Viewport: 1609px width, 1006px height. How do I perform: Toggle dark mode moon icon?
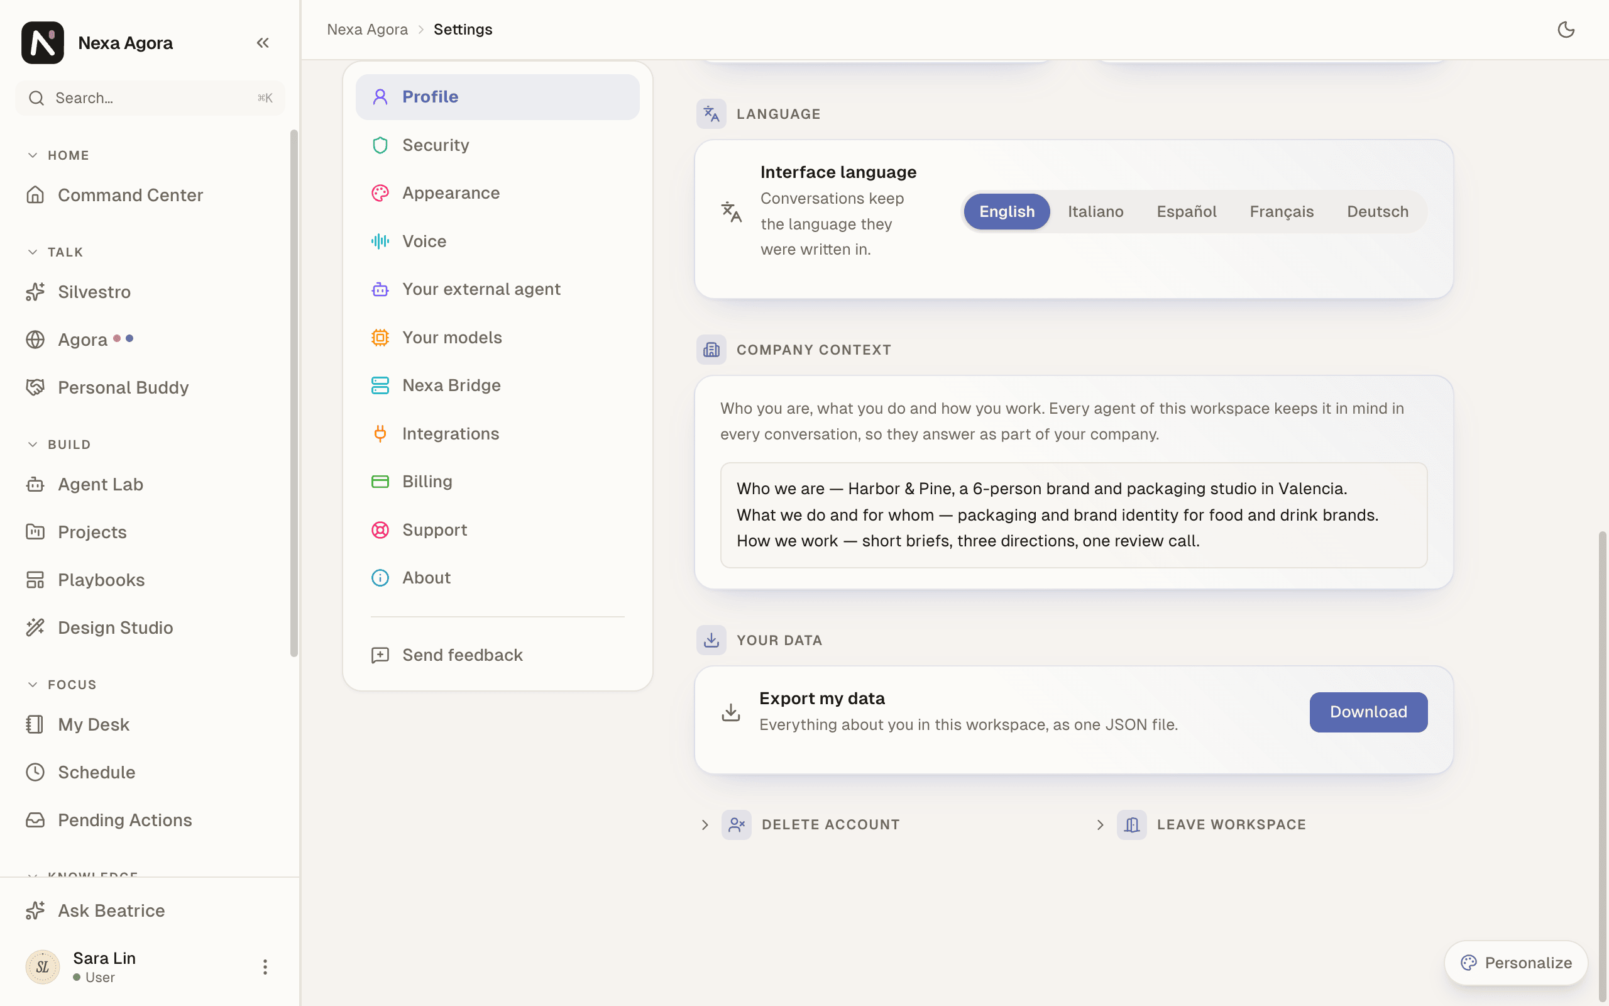point(1566,30)
